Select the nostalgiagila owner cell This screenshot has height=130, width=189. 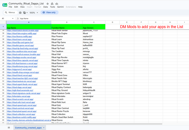(94, 57)
